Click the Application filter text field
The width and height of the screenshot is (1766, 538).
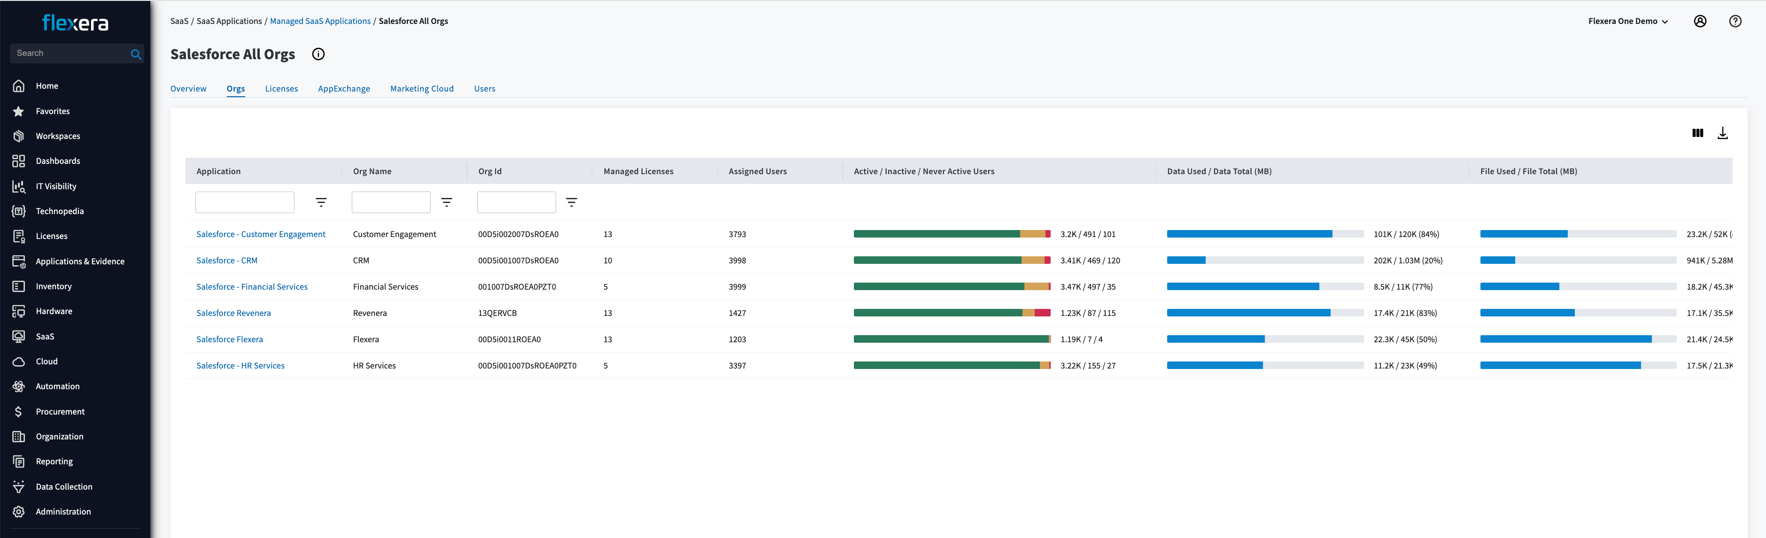pyautogui.click(x=245, y=202)
